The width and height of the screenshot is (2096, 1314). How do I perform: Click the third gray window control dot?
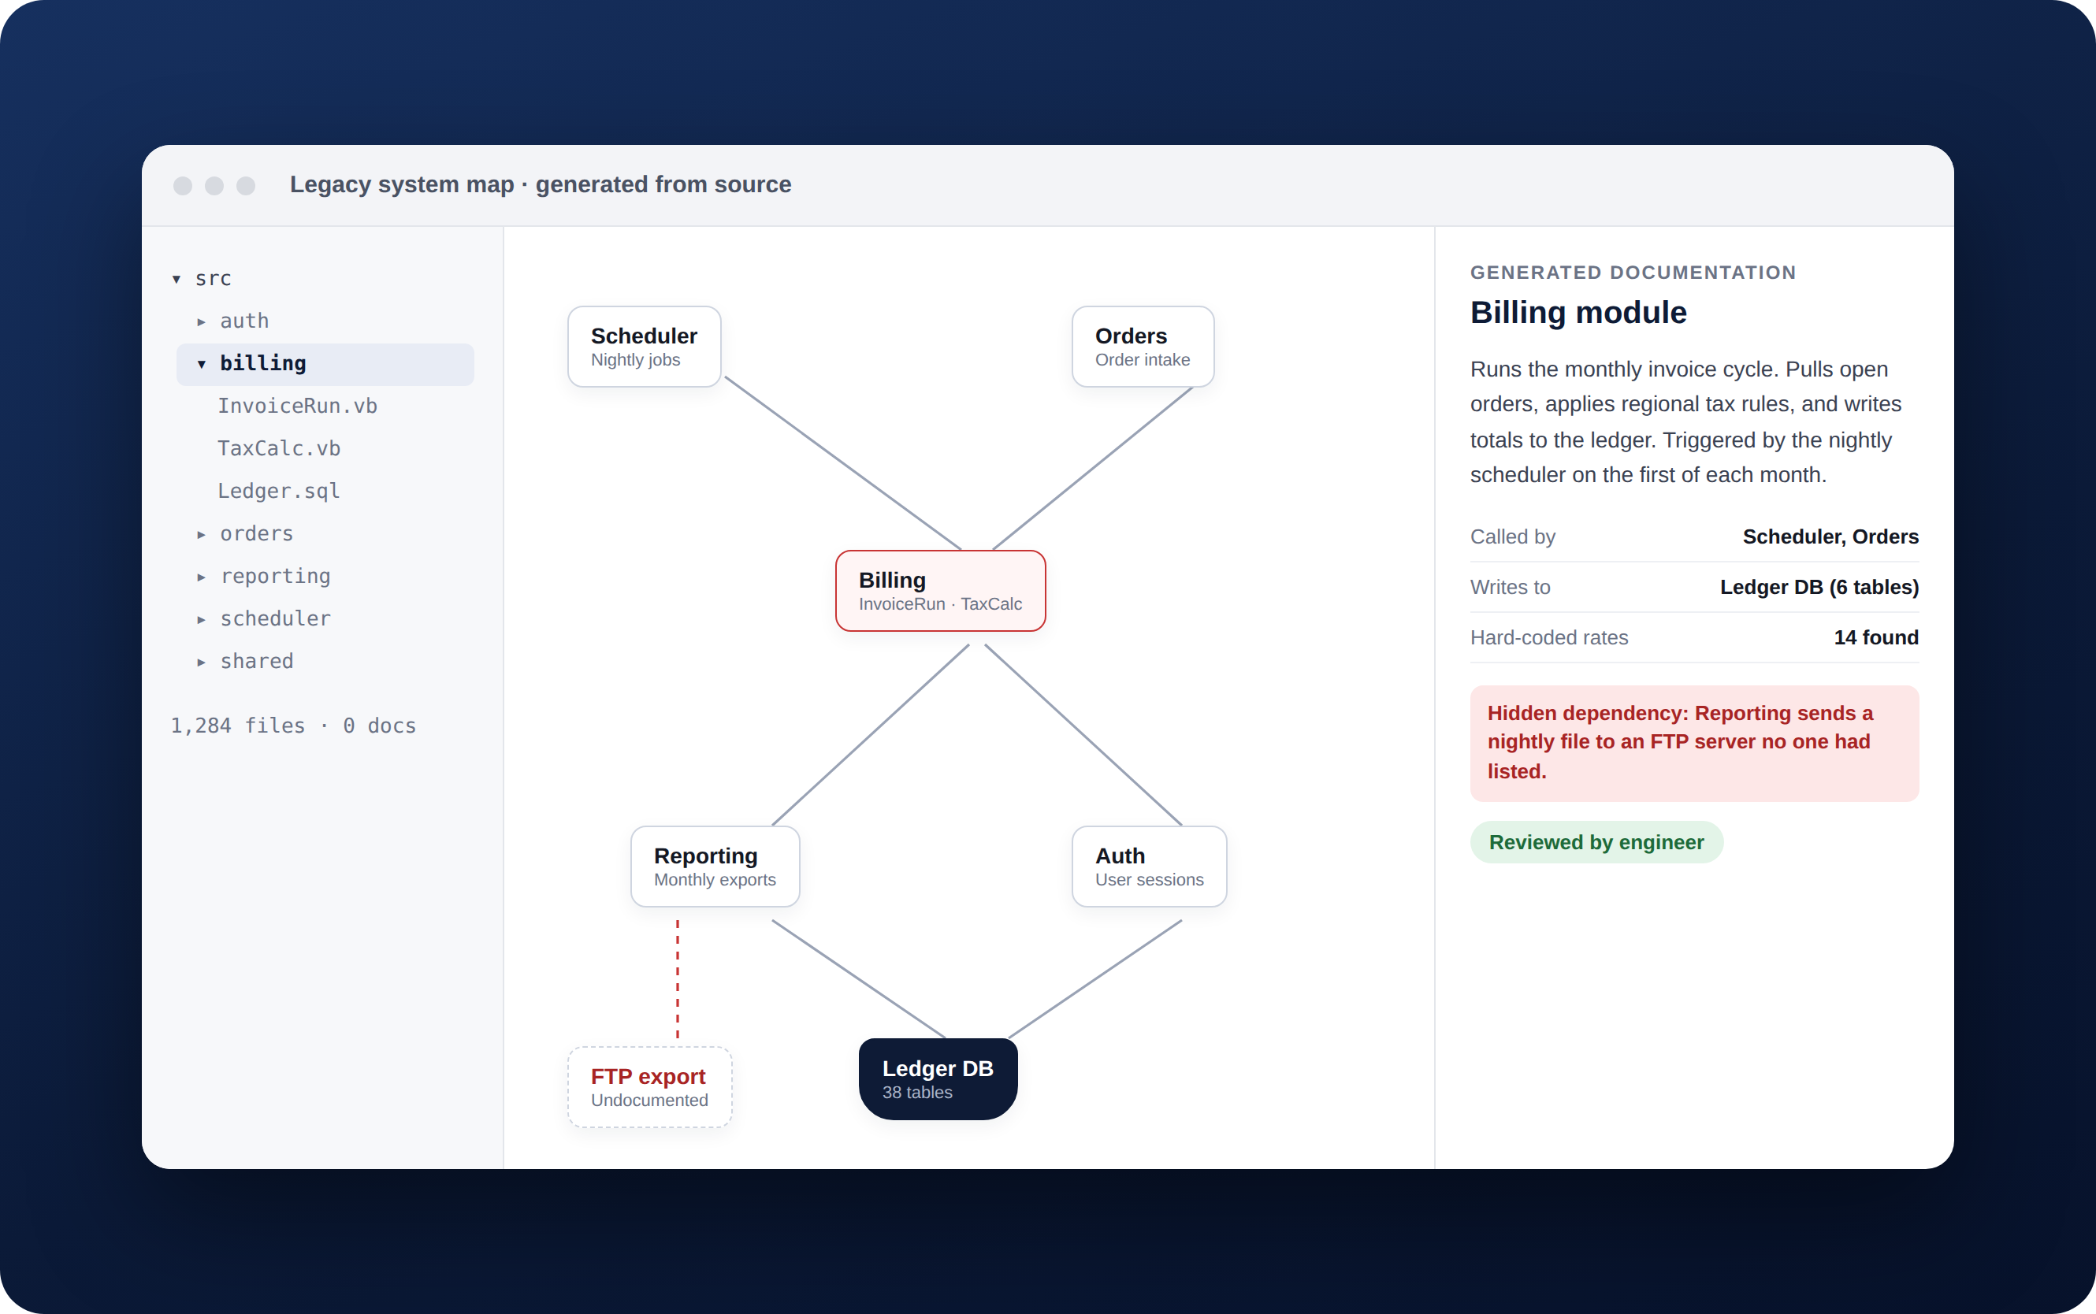[246, 185]
